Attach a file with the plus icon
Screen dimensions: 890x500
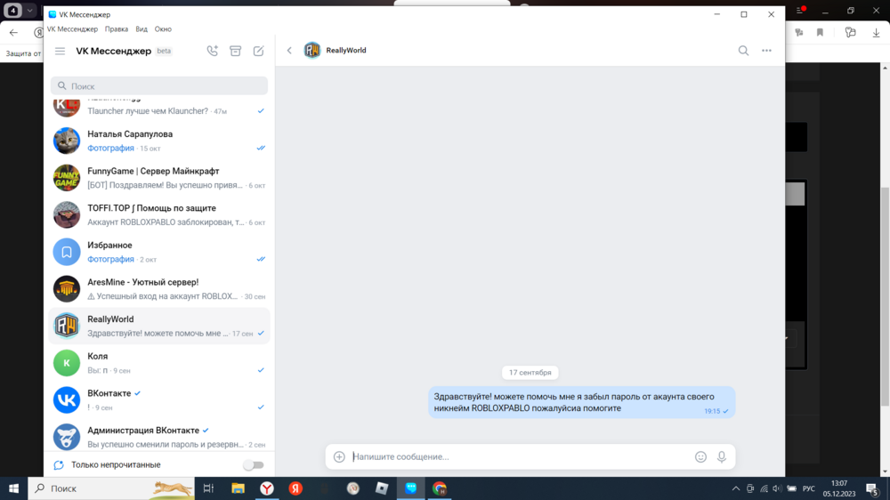339,456
